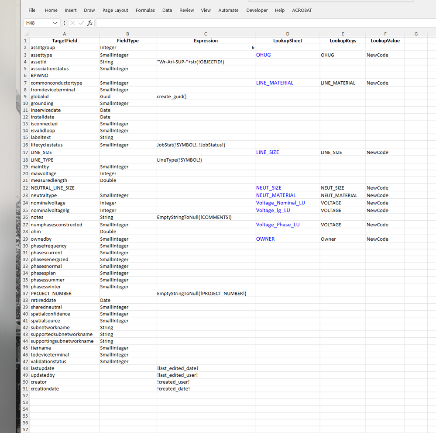
Task: Select column C header
Action: pos(206,34)
